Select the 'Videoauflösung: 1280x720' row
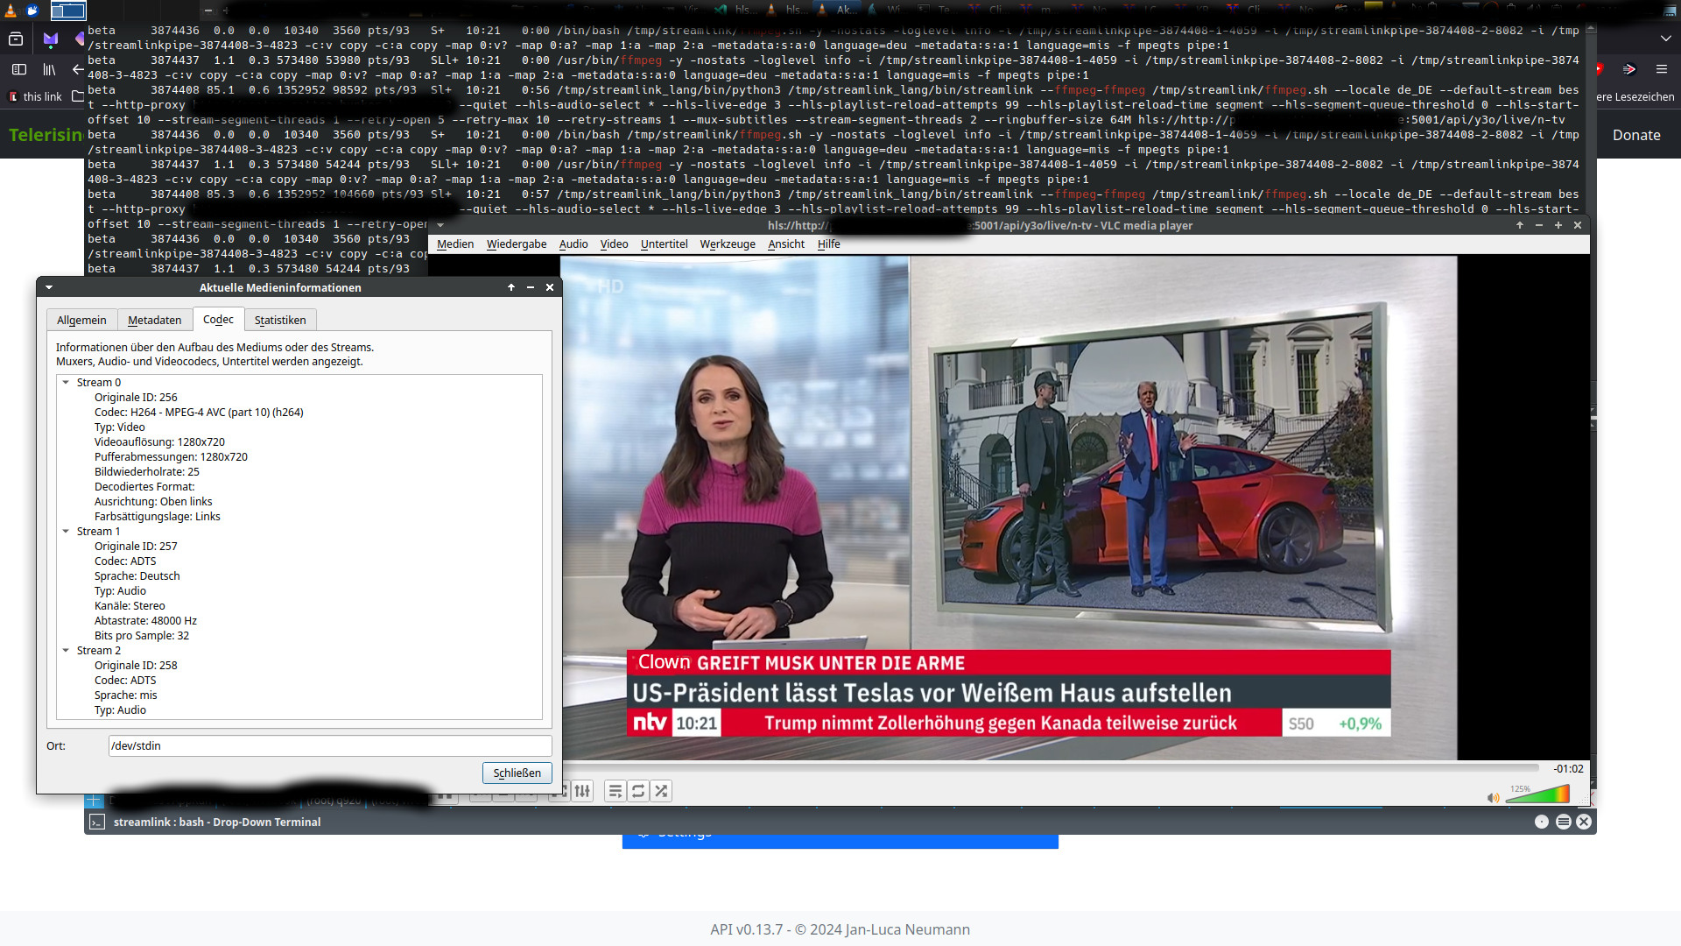 click(x=159, y=442)
